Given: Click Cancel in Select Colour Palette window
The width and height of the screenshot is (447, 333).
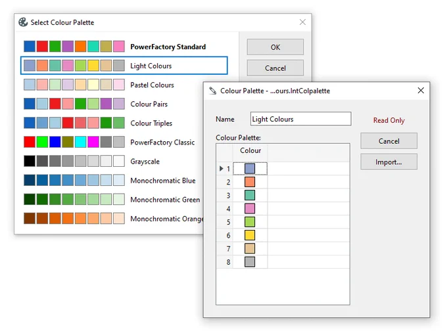Looking at the screenshot, I should [x=275, y=68].
